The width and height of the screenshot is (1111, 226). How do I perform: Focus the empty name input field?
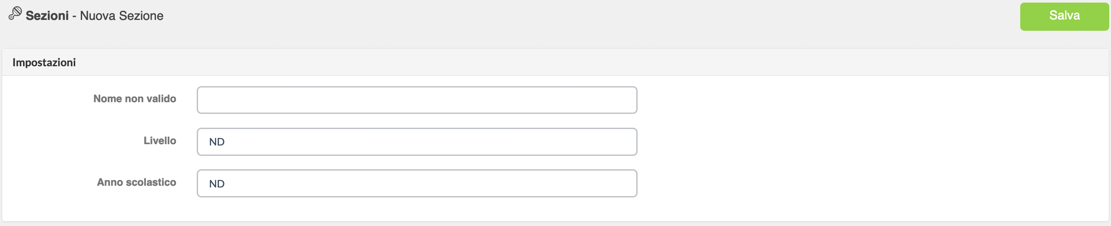click(417, 100)
